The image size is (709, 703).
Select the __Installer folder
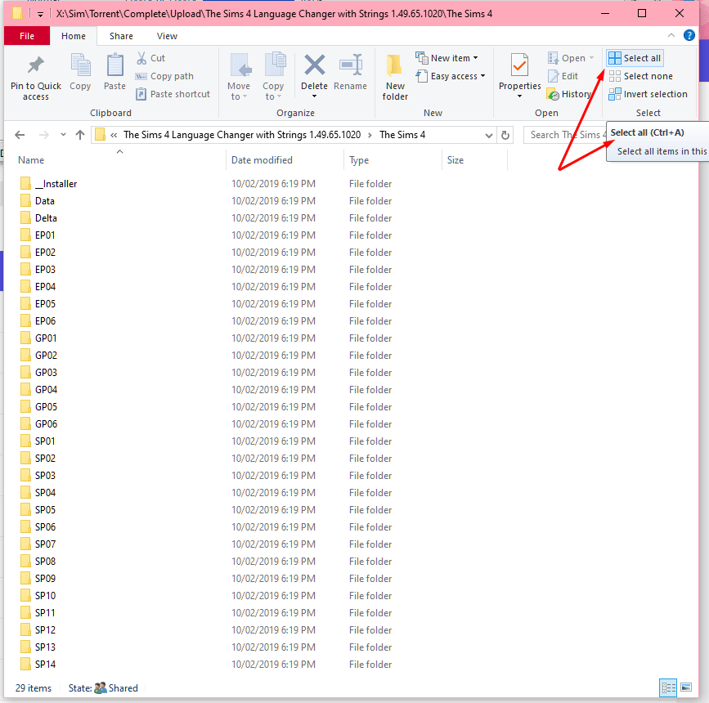pos(56,184)
